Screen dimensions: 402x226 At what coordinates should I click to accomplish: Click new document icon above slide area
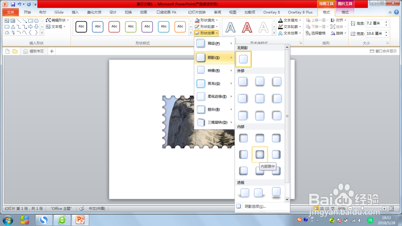[7, 51]
